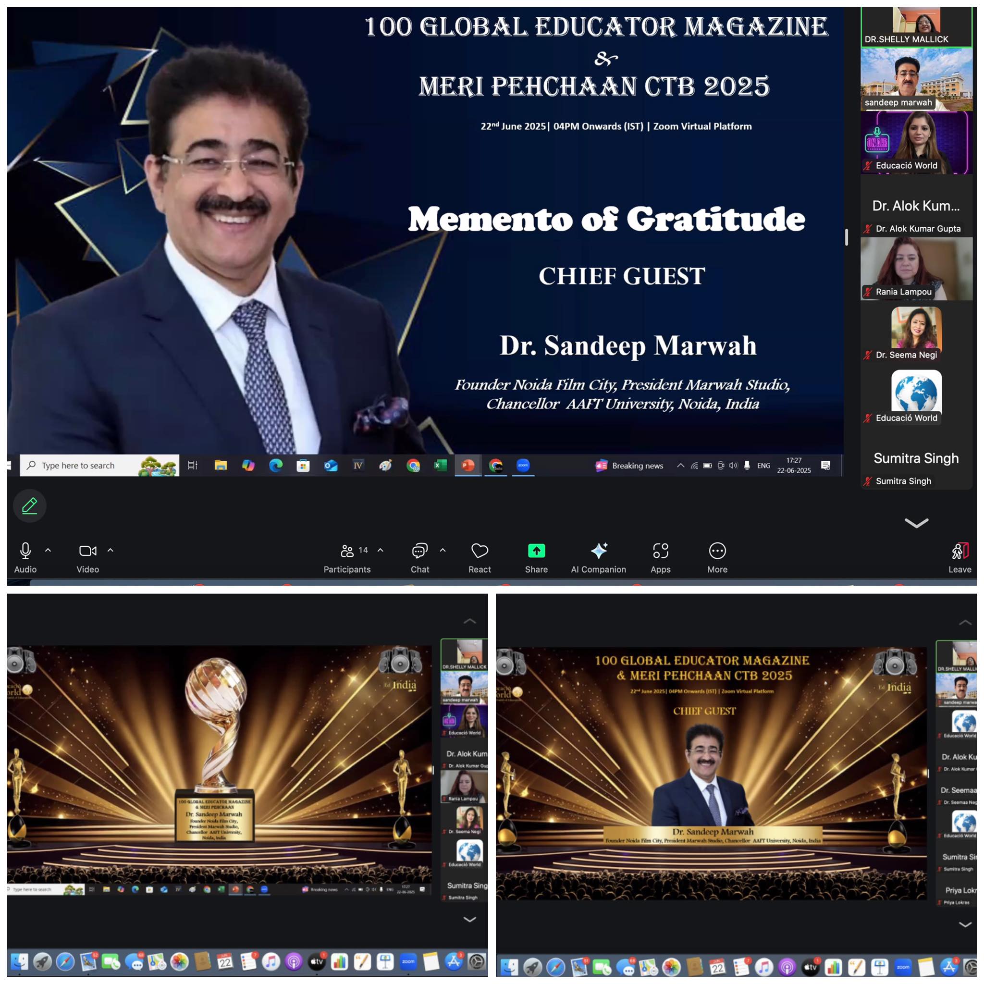Open the Participants panel
The width and height of the screenshot is (984, 984).
pos(347,551)
